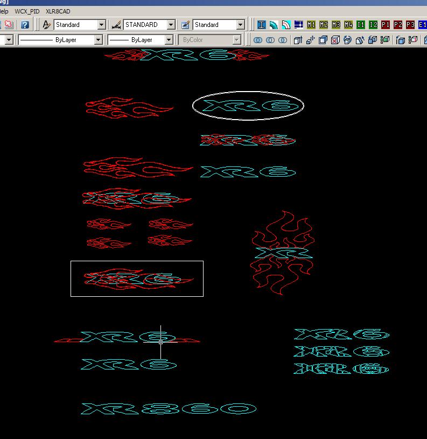Open the lineweight ByLayer dropdown

(x=169, y=40)
